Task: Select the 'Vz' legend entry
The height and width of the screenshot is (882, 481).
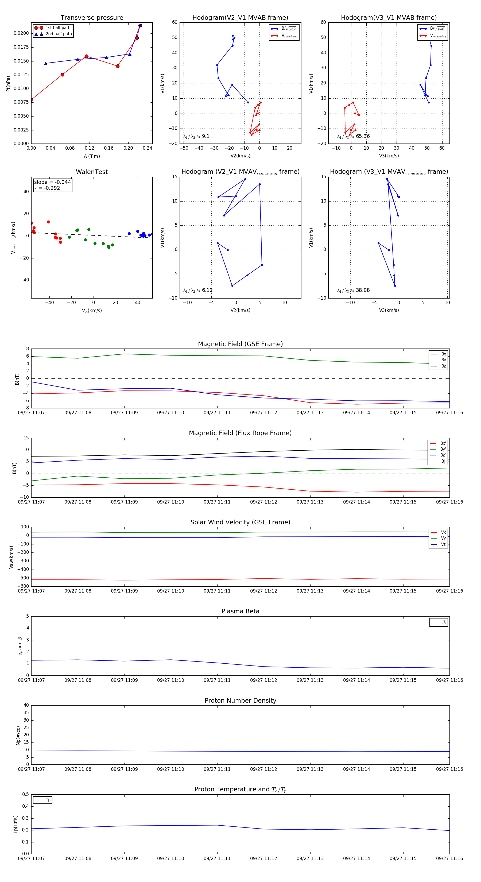Action: click(439, 544)
